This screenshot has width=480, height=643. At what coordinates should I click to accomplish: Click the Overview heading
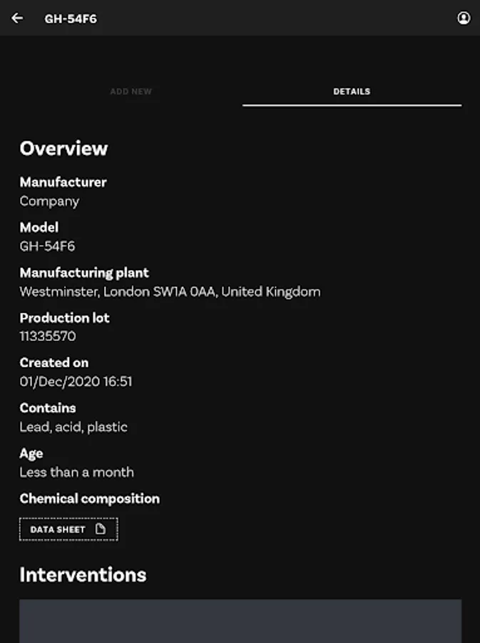pos(63,149)
